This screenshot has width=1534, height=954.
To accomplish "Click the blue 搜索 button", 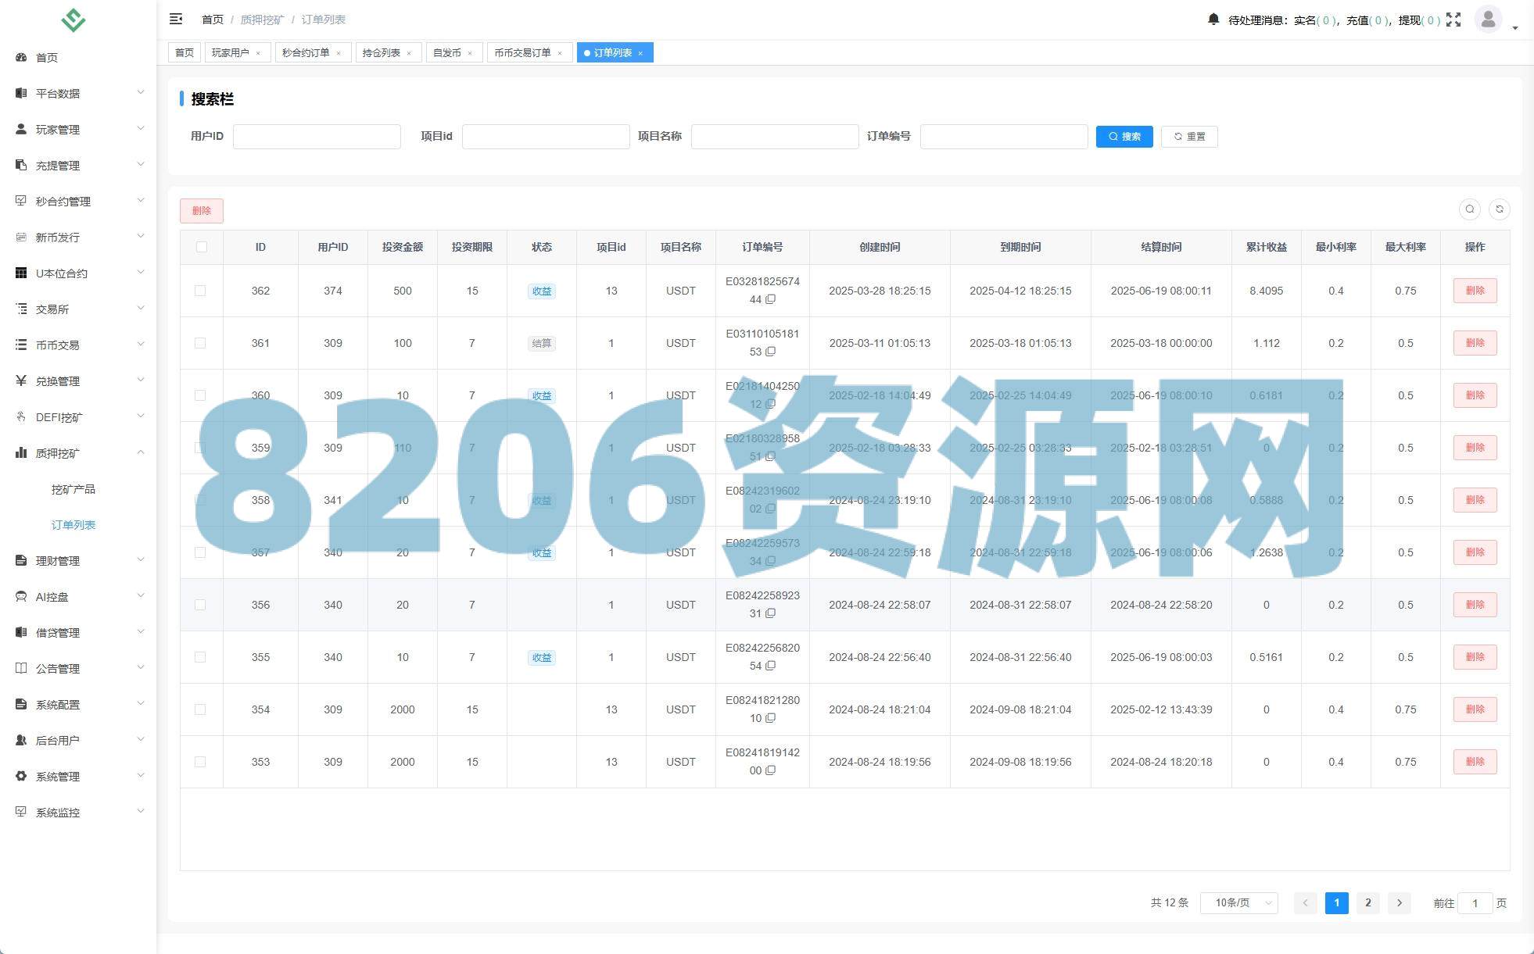I will coord(1124,137).
